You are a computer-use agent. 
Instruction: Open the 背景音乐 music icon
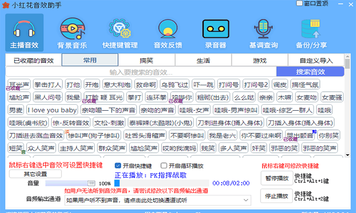tap(72, 29)
